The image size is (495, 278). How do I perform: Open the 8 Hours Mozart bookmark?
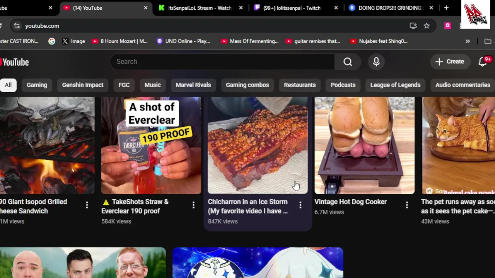point(119,41)
